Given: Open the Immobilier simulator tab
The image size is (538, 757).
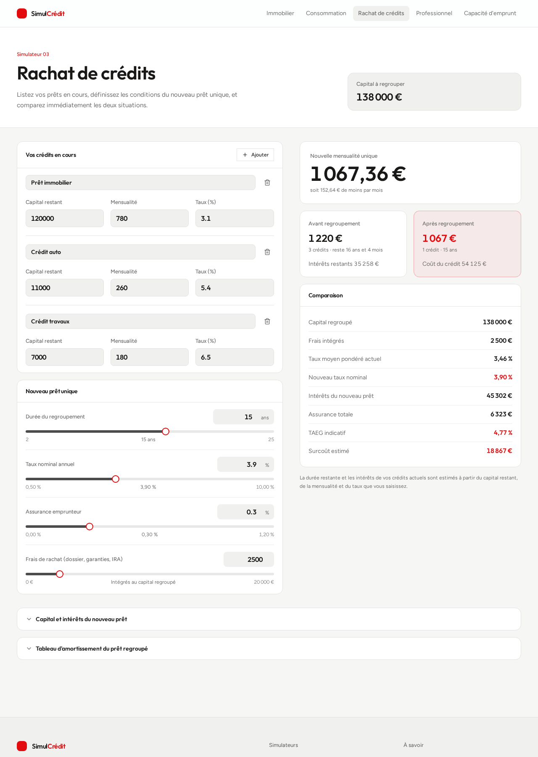Looking at the screenshot, I should (280, 13).
